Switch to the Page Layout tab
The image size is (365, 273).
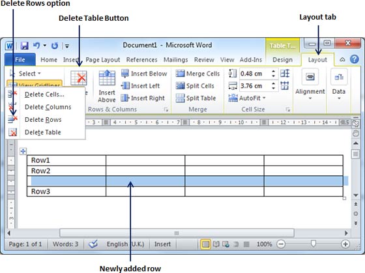click(103, 60)
